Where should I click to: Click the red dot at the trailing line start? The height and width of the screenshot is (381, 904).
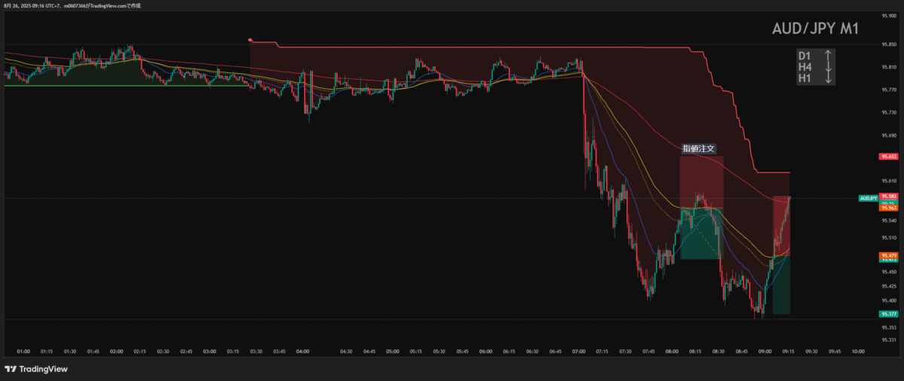coord(250,40)
